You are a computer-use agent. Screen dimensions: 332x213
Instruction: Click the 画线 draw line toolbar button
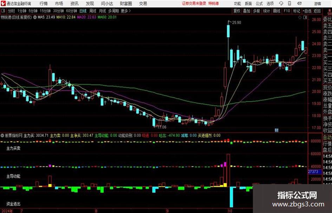[276, 11]
